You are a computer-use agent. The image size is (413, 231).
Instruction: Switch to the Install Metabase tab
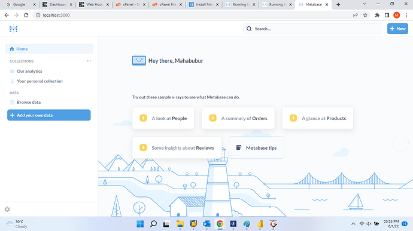204,4
